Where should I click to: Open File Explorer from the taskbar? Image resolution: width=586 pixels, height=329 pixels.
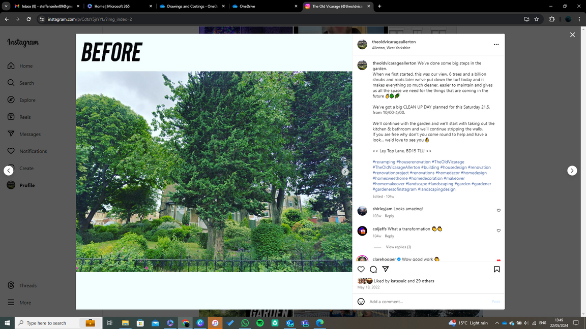(x=125, y=323)
